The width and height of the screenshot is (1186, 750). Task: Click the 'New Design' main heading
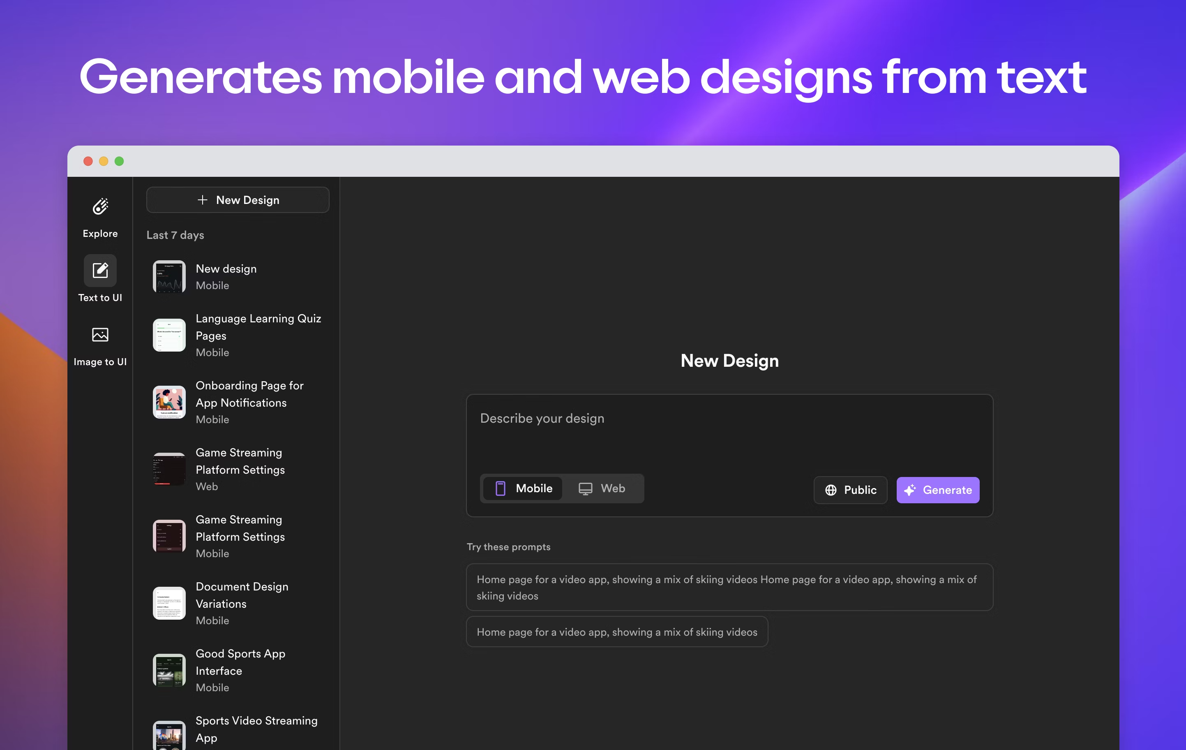click(729, 361)
